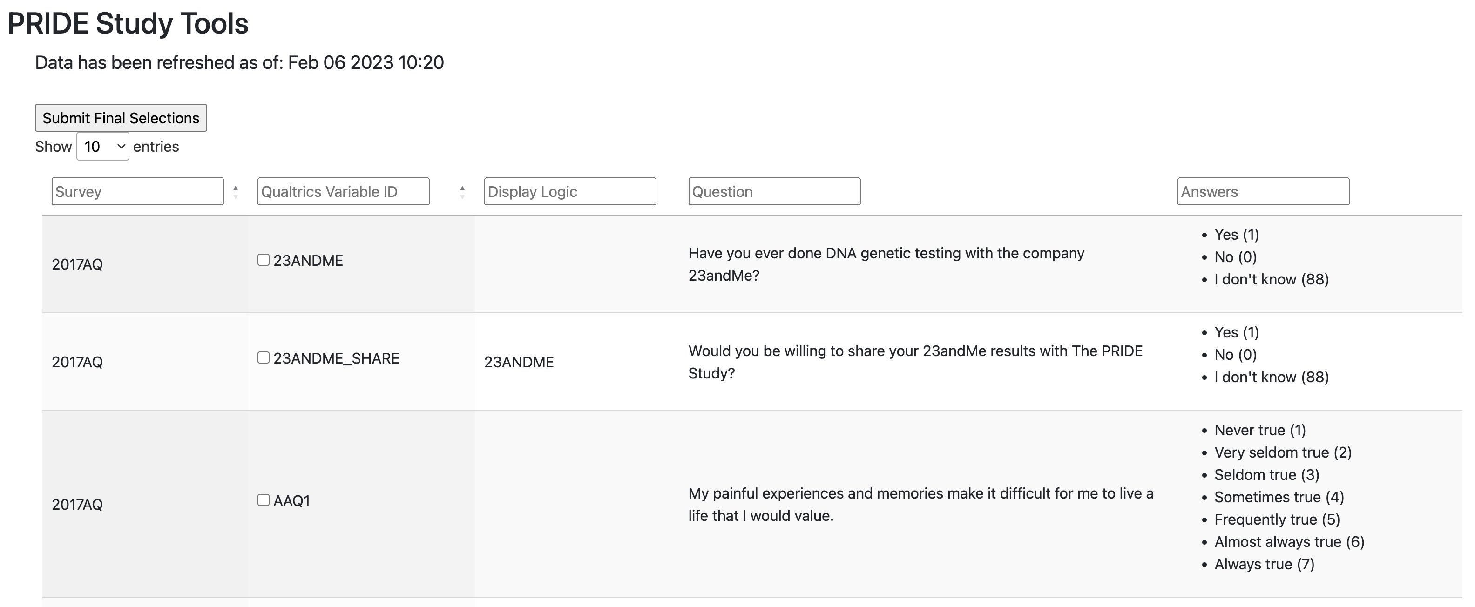Sort by Qualtrics Variable ID column arrows
The height and width of the screenshot is (607, 1475).
click(x=462, y=192)
